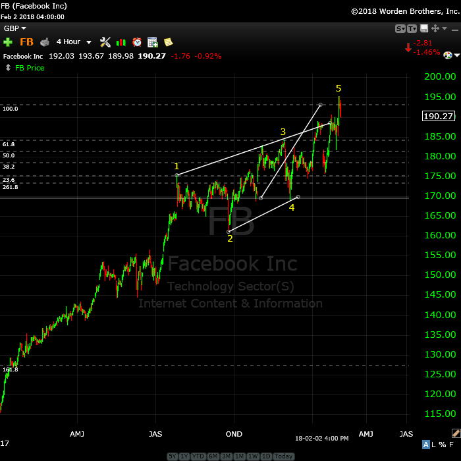The image size is (461, 461).
Task: Select the % percent scale option
Action: (442, 445)
